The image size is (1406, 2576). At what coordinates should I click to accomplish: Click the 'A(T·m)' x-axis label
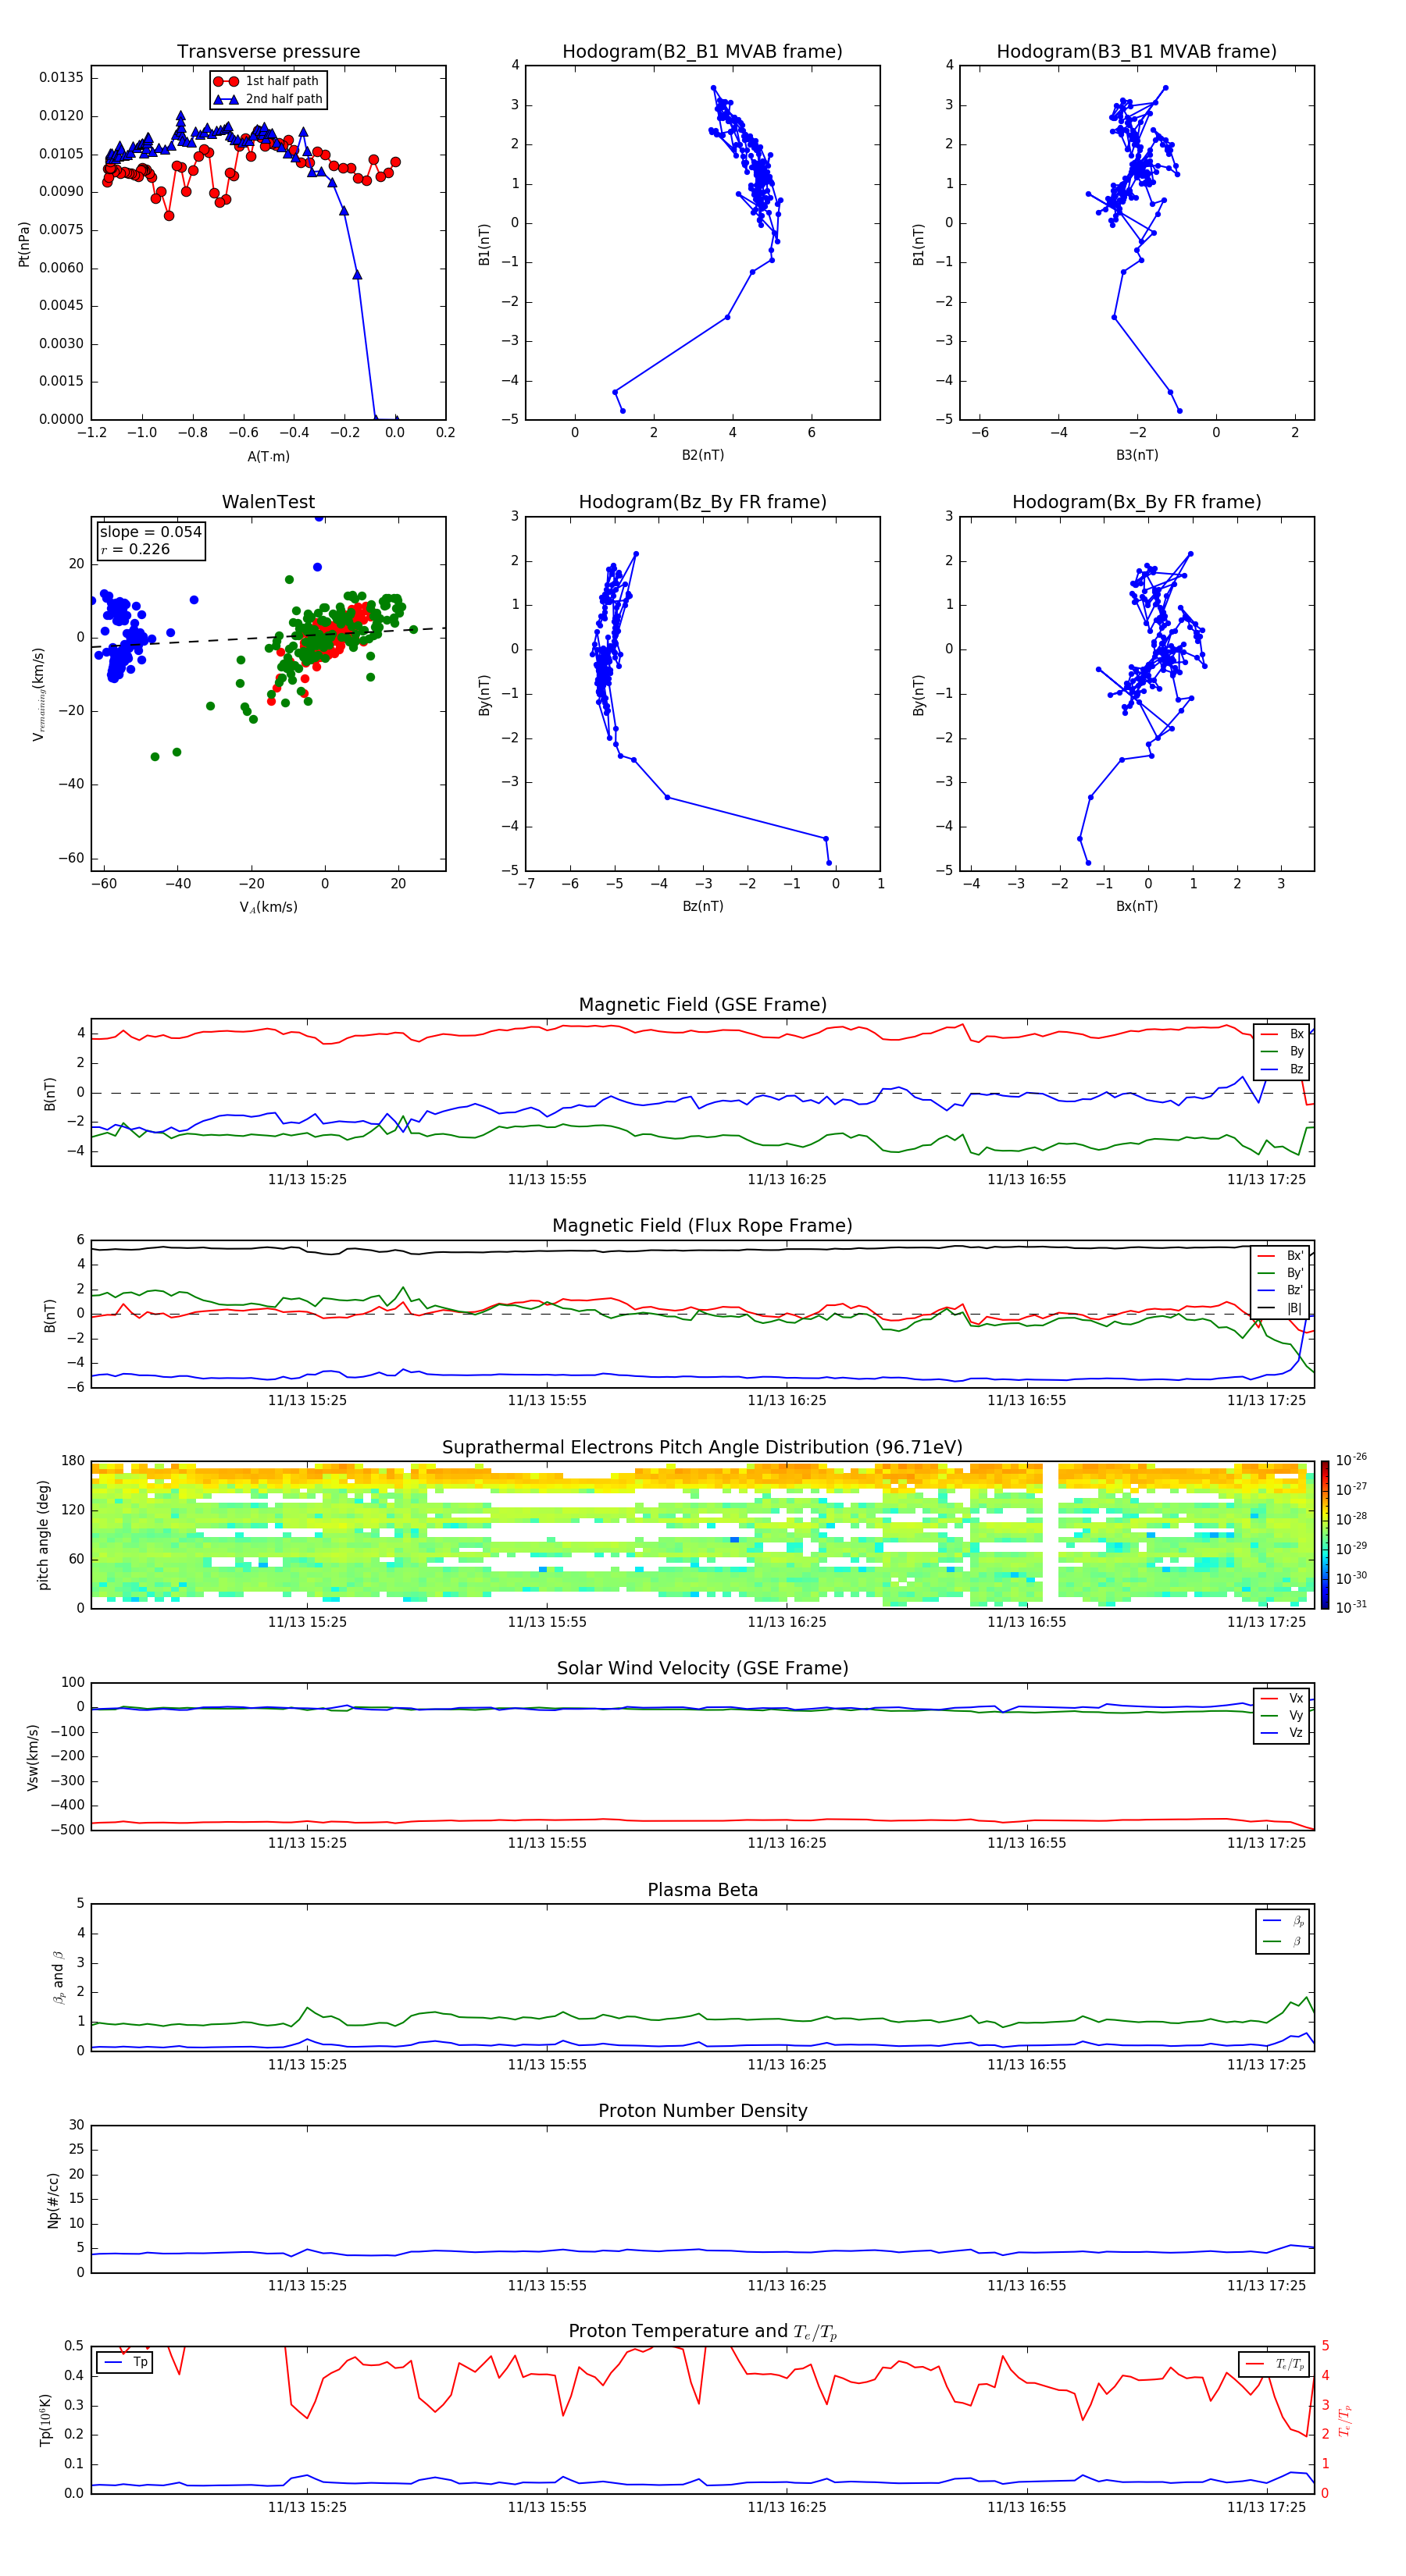click(268, 456)
